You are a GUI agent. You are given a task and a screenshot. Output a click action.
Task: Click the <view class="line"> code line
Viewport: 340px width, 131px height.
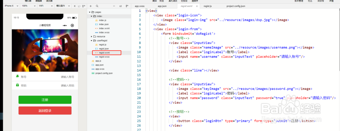click(x=194, y=70)
